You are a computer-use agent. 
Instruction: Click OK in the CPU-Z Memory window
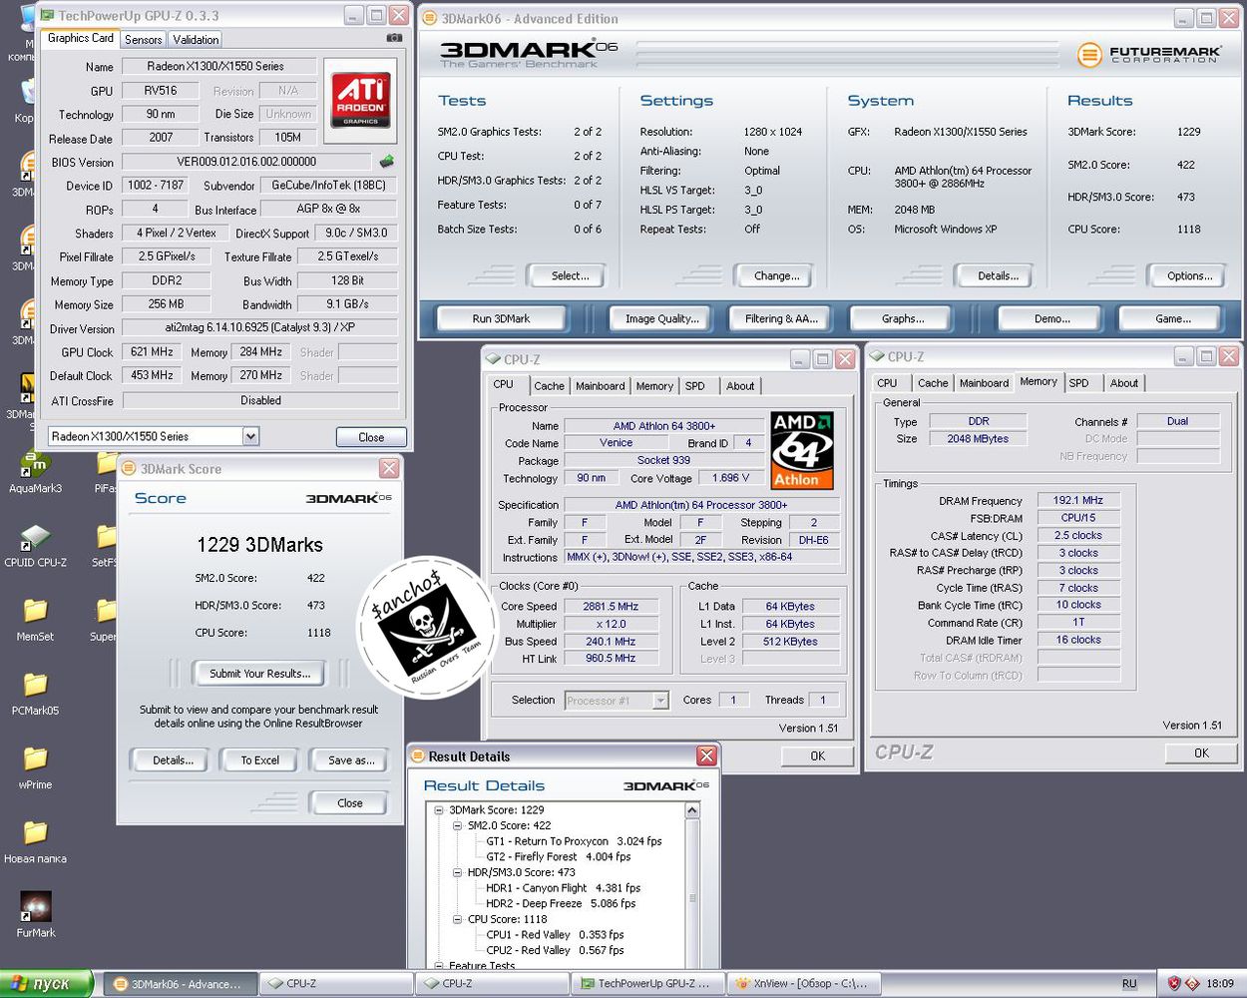point(1201,753)
